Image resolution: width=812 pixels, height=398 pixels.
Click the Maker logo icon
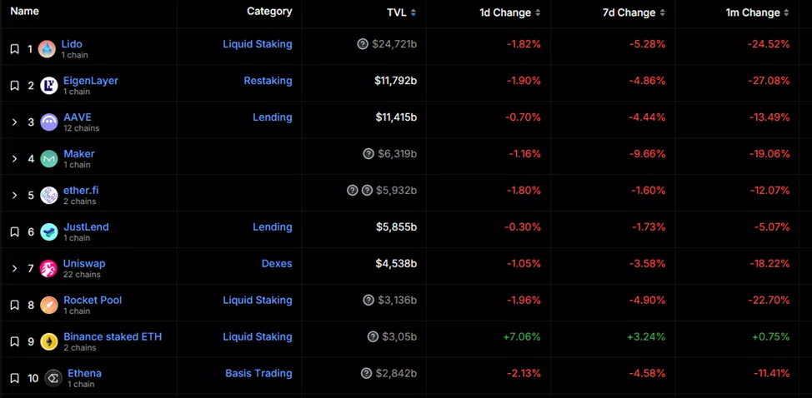pos(49,159)
